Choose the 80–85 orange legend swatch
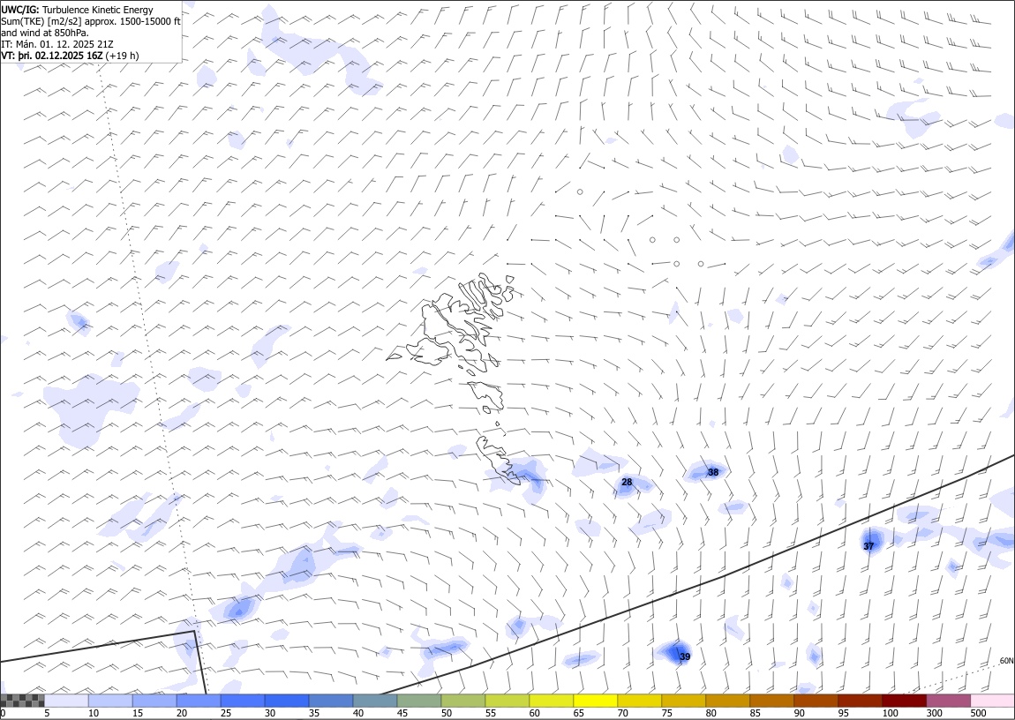This screenshot has height=720, width=1015. 727,701
